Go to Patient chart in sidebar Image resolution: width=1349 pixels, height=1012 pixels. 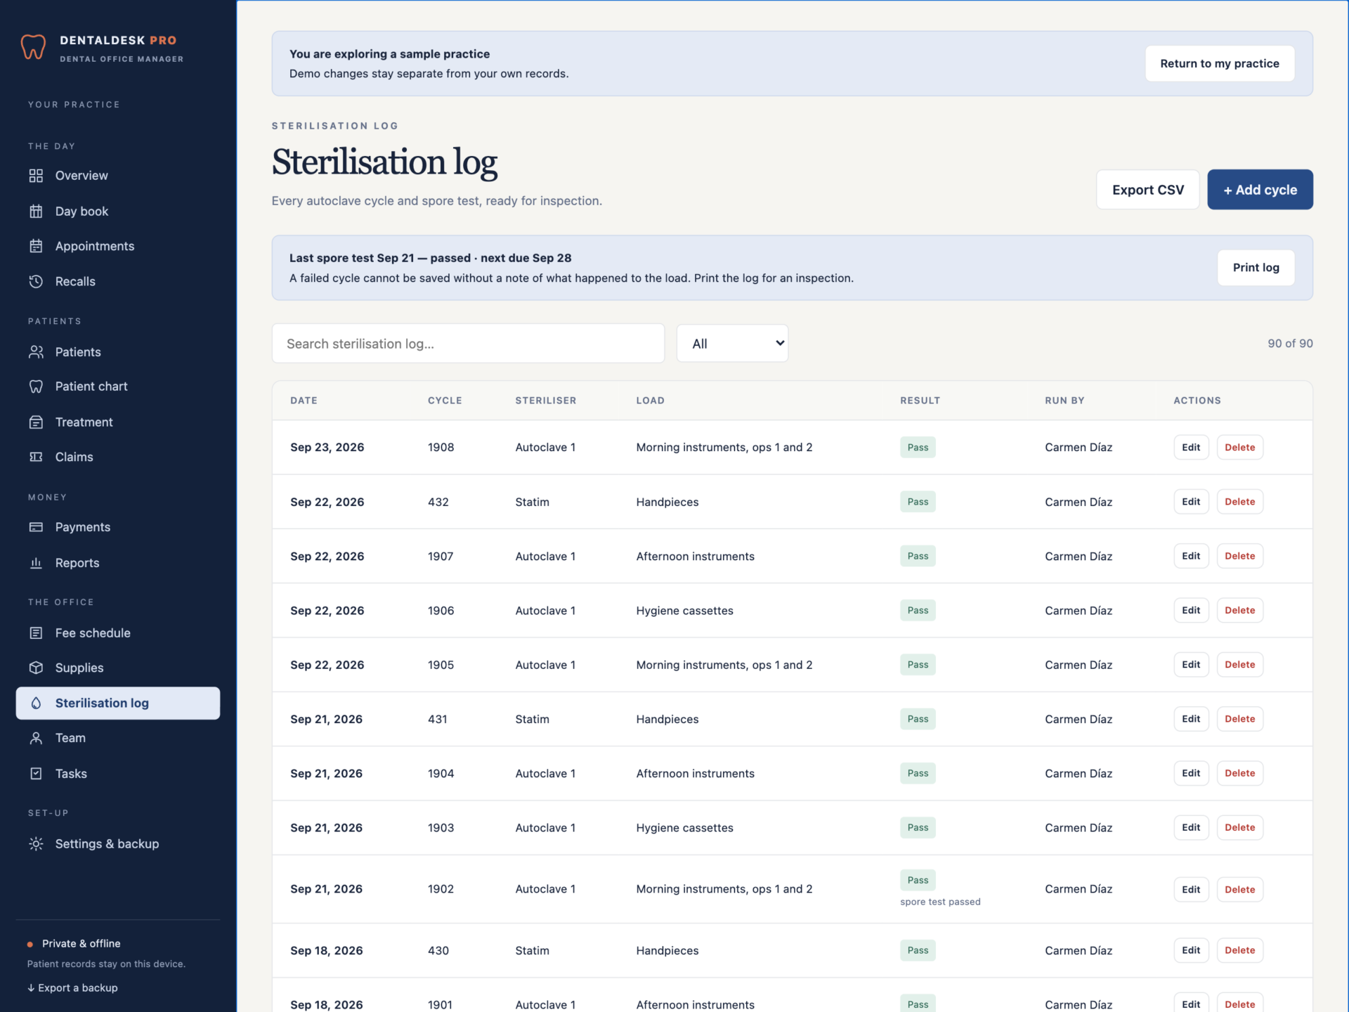(x=117, y=387)
